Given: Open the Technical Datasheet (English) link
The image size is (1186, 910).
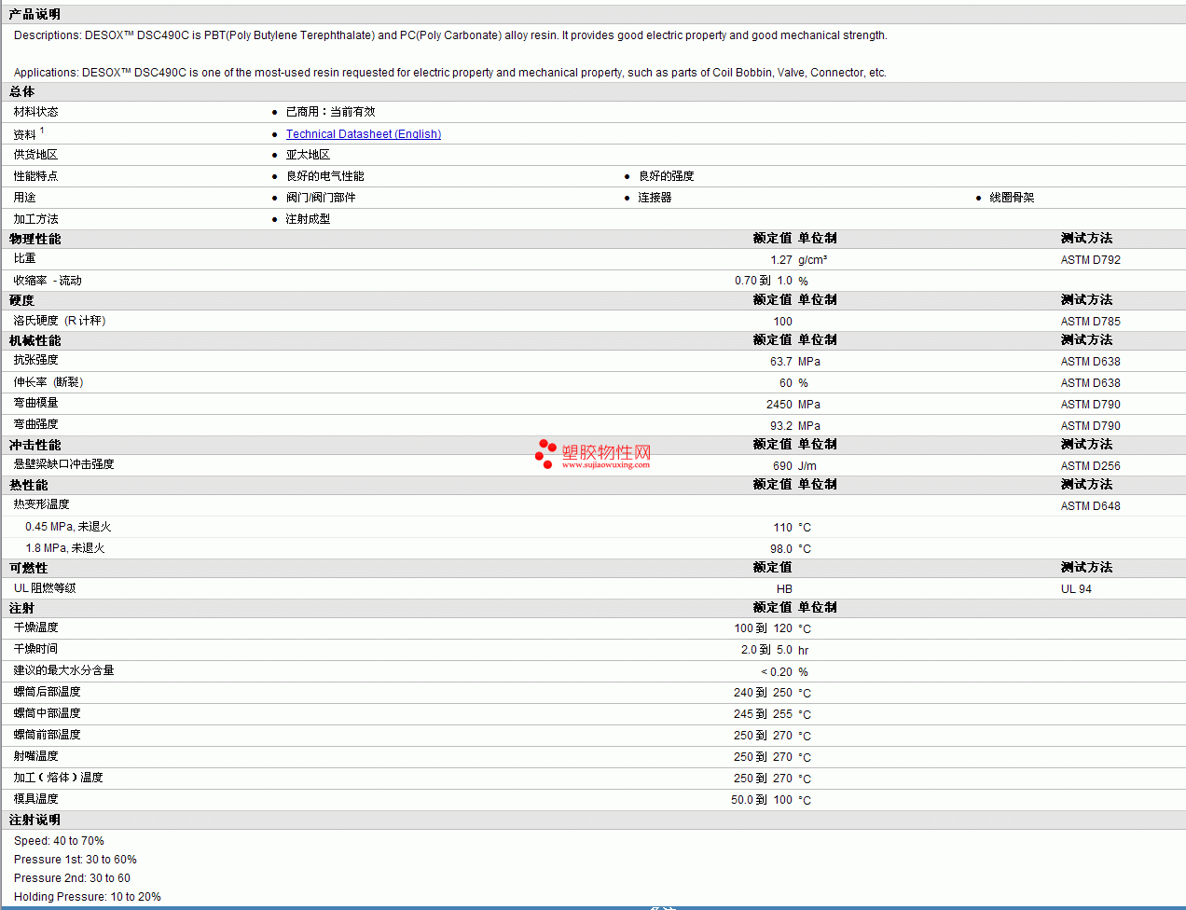Looking at the screenshot, I should 364,134.
